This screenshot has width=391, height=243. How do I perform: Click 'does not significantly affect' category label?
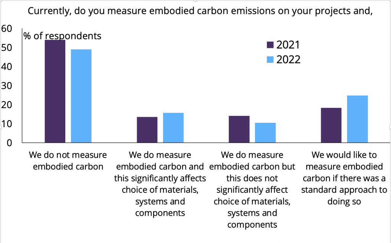coord(252,189)
